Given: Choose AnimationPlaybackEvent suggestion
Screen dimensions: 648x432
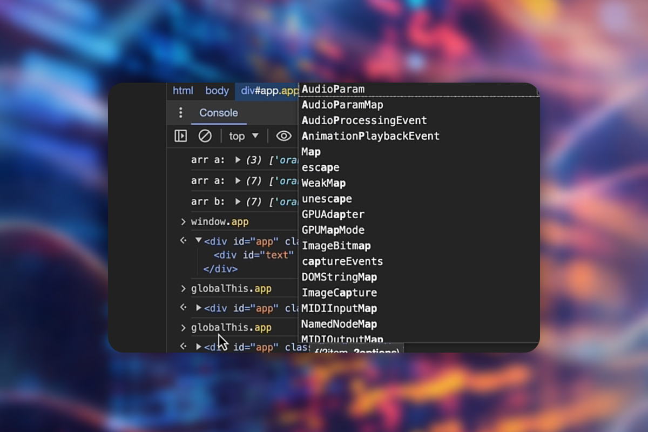Looking at the screenshot, I should (x=418, y=136).
